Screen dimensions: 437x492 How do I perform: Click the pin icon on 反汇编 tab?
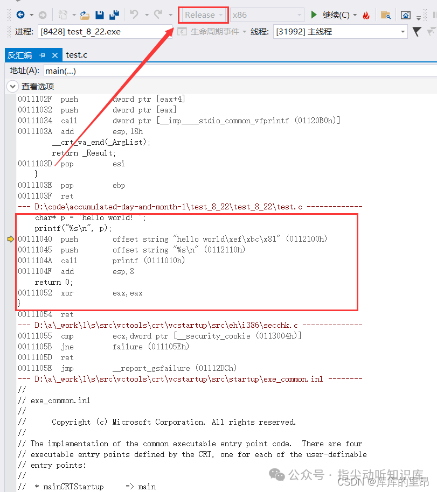(43, 55)
